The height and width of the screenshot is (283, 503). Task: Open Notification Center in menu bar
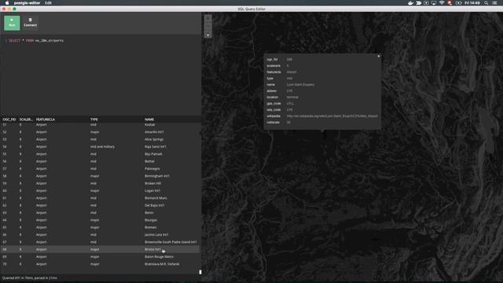(x=495, y=3)
